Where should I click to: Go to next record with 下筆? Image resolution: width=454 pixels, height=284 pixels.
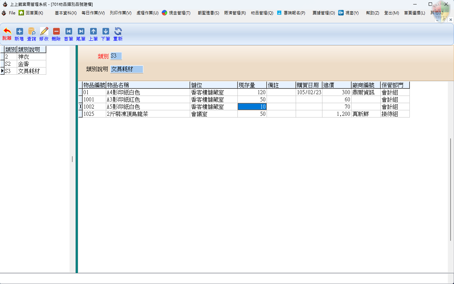point(106,34)
